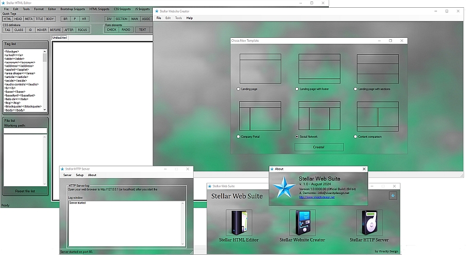Select the Content comparison radio option

point(355,136)
